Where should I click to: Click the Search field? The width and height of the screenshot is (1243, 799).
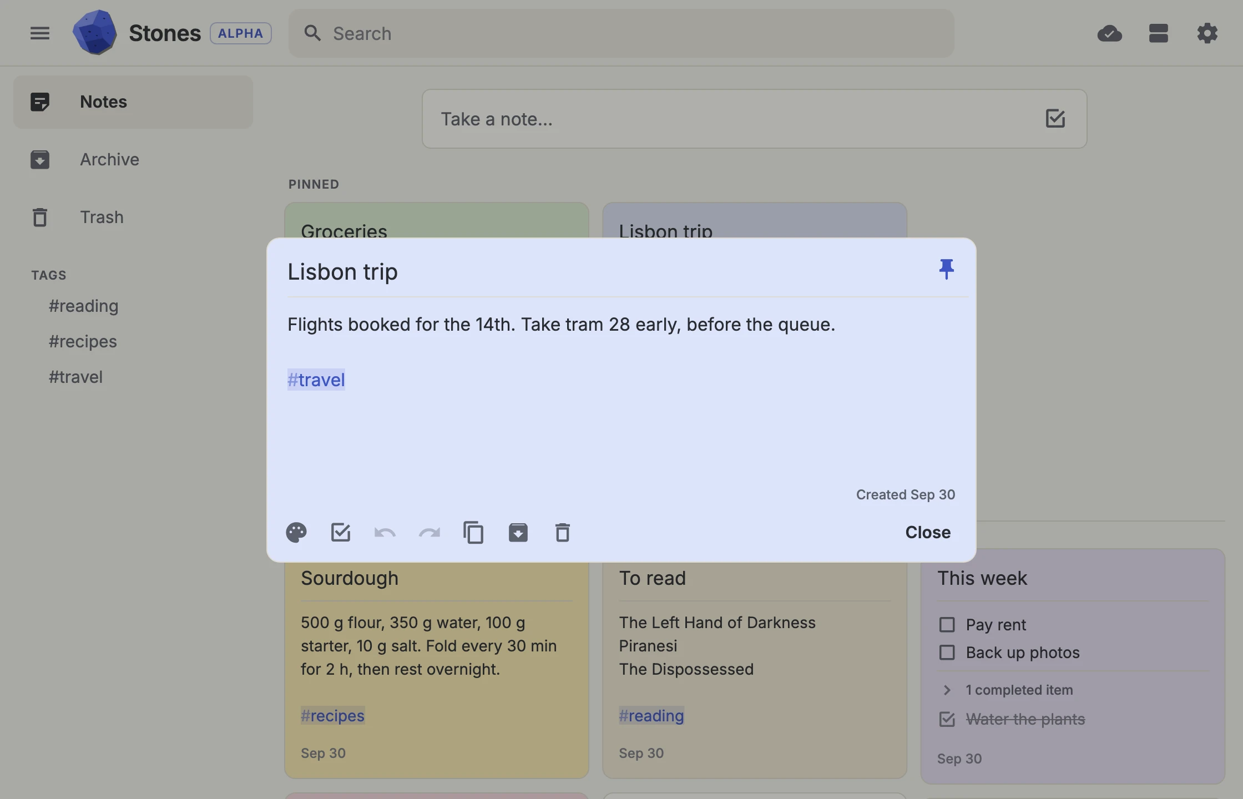coord(621,33)
